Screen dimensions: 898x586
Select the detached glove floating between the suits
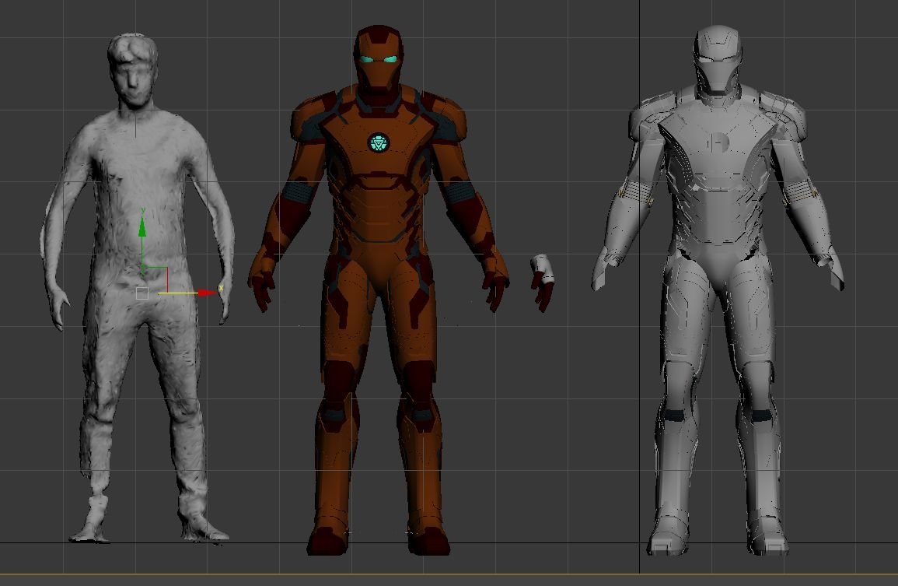[541, 283]
